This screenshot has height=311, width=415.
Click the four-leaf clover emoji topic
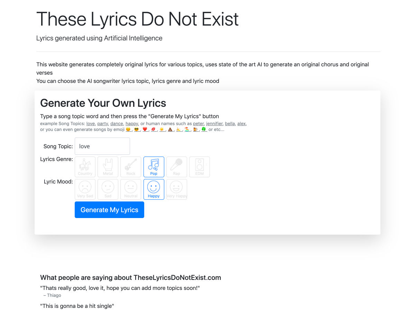(204, 130)
